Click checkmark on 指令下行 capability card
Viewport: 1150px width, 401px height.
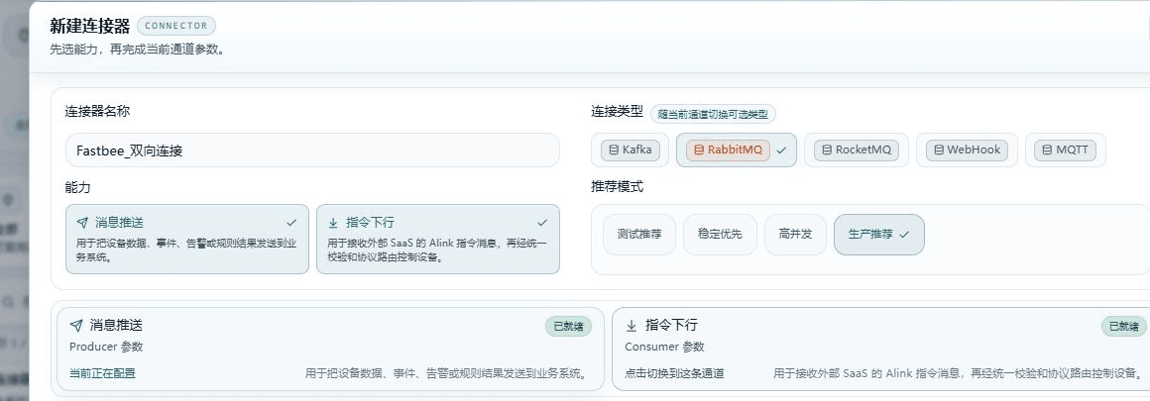point(542,222)
